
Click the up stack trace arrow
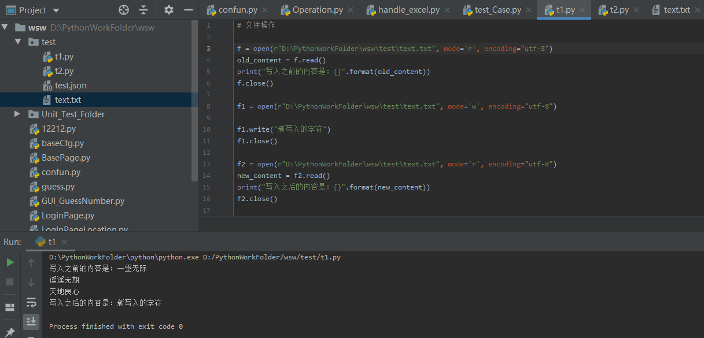[31, 263]
